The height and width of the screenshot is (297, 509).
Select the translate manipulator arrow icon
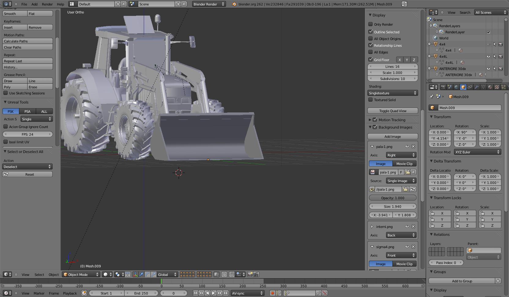[x=141, y=274]
